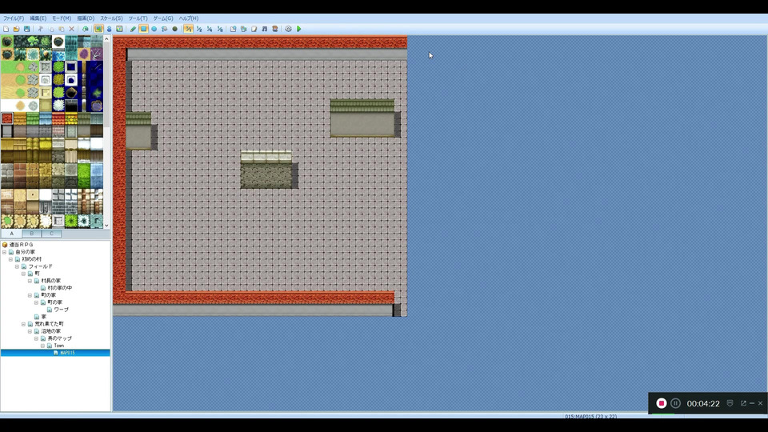Collapse the 村長の家 tree node
This screenshot has height=432, width=768.
pyautogui.click(x=30, y=281)
